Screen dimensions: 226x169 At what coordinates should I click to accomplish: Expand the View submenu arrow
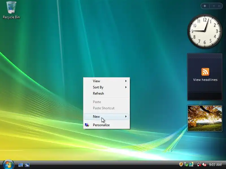(x=126, y=81)
